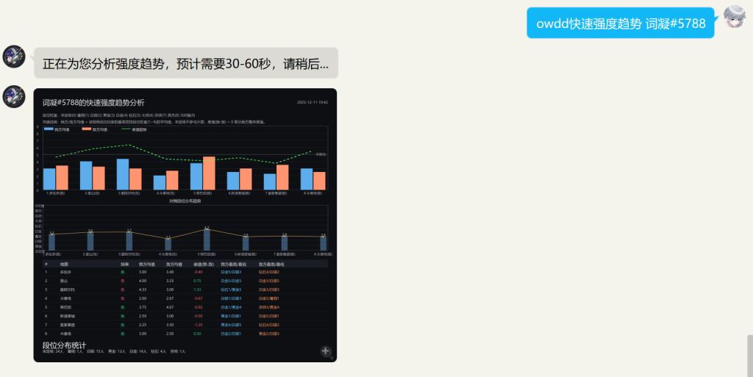Image resolution: width=753 pixels, height=377 pixels.
Task: Click bot avatar beside the analyzing message
Action: coord(15,57)
